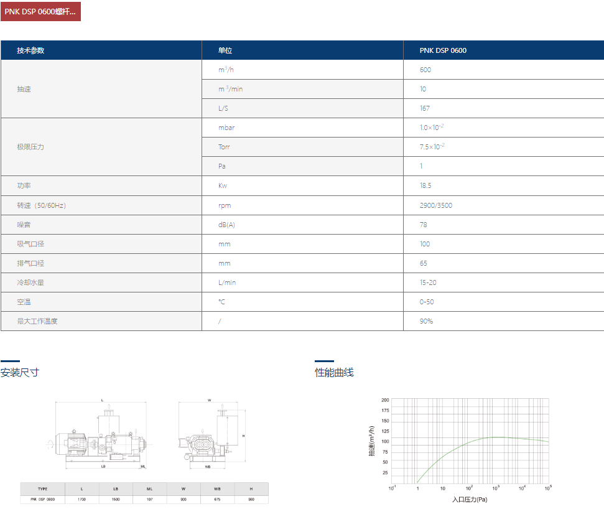The height and width of the screenshot is (509, 604).
Task: Click the 安装尺寸 section heading
Action: tap(20, 373)
